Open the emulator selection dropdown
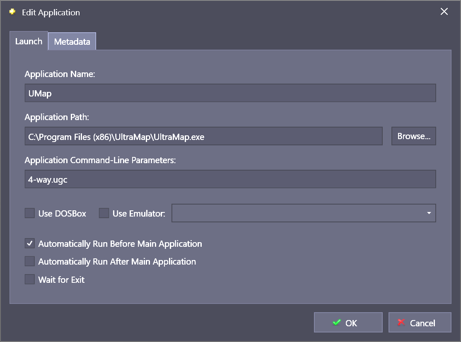The image size is (461, 342). [304, 213]
